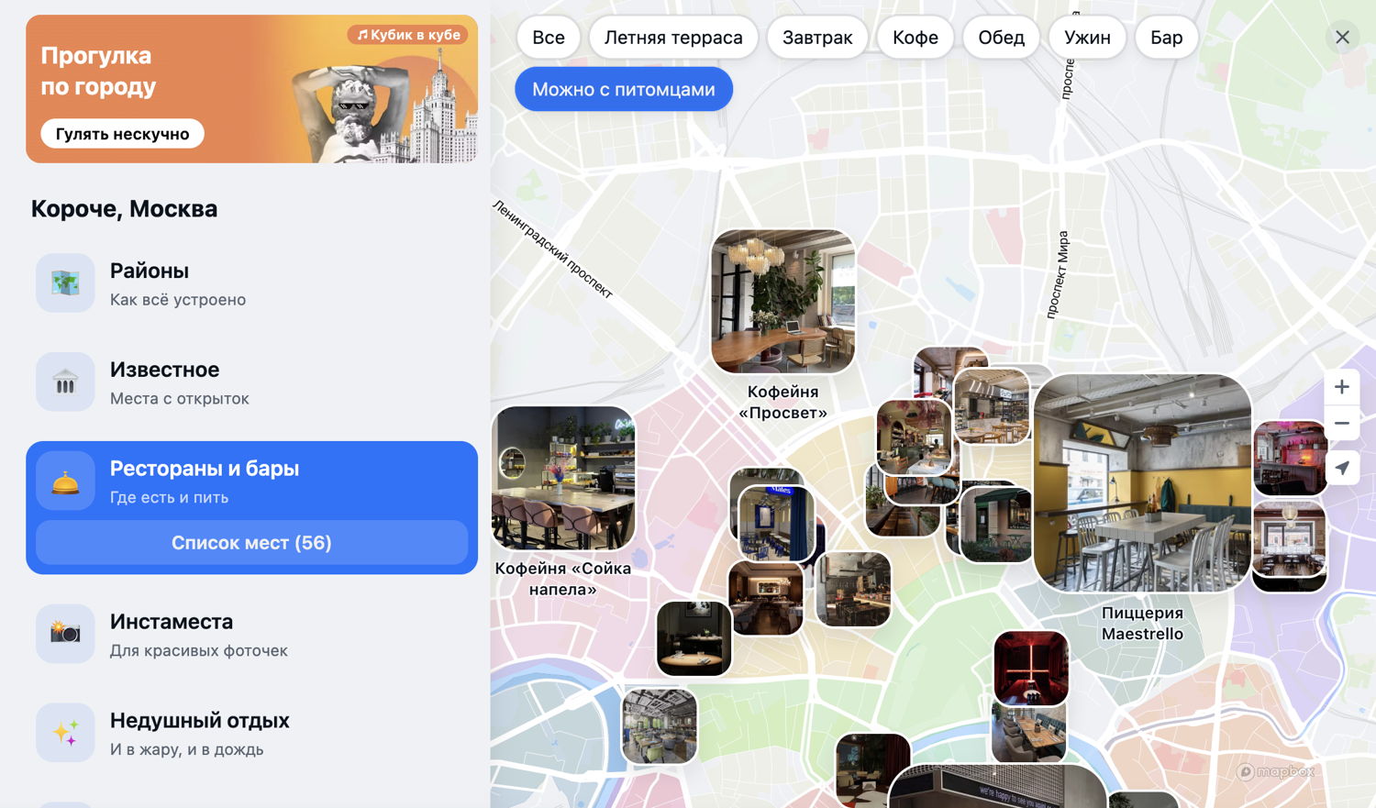This screenshot has height=808, width=1376.
Task: Close the filter bar with the X
Action: click(x=1342, y=38)
